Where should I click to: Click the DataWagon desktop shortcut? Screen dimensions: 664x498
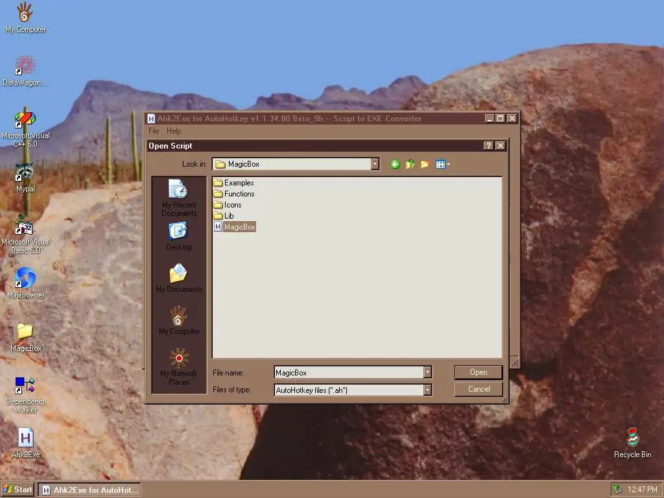pos(25,71)
